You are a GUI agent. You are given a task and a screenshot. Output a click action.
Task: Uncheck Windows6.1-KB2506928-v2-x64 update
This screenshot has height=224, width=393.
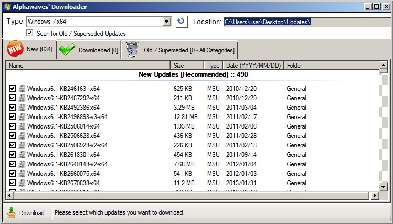(12, 145)
